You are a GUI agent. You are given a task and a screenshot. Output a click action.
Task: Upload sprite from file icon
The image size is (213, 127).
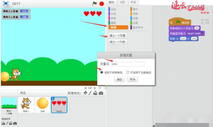click(x=95, y=93)
